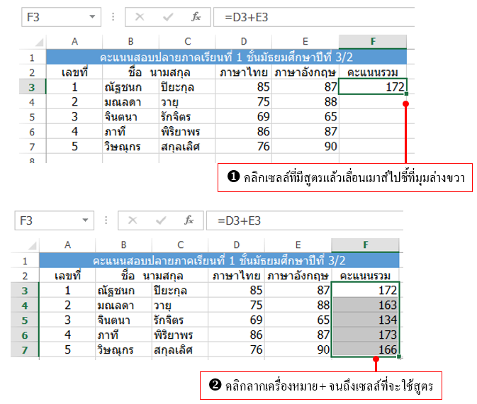Screen dimensions: 477x404
Task: Click the Insert Function (fx) icon in the lower formula bar
Action: [189, 220]
